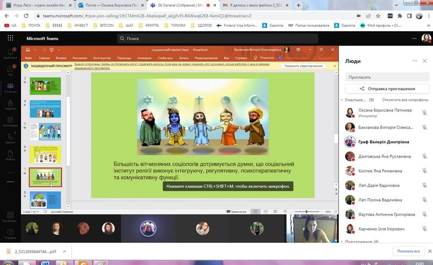Open more apps ellipsis in Teams sidebar
The width and height of the screenshot is (433, 265).
click(10, 173)
